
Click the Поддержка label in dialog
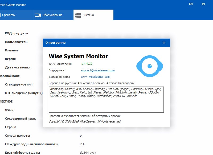pyautogui.click(x=57, y=70)
